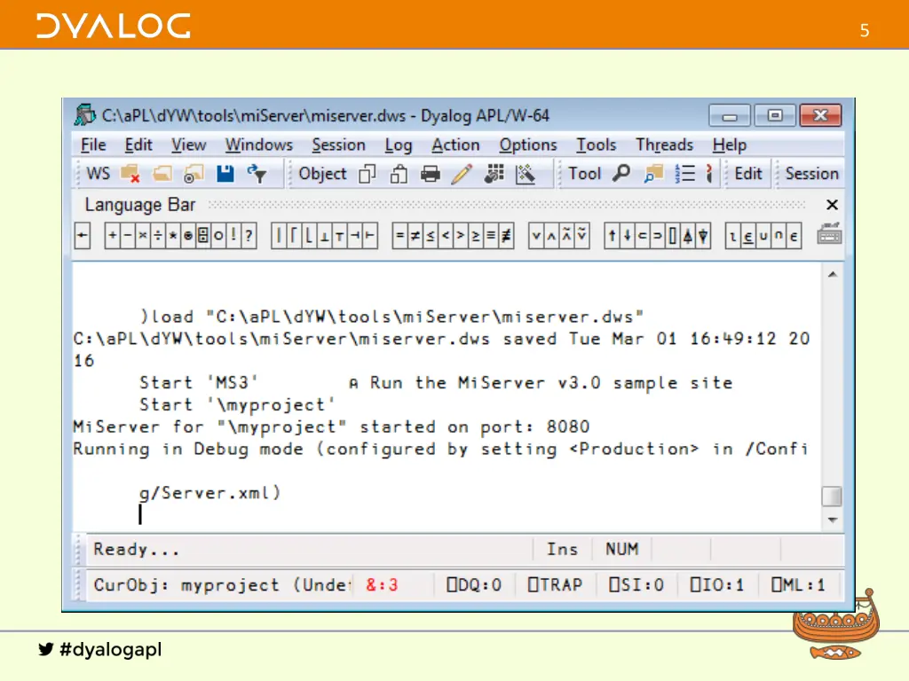The width and height of the screenshot is (909, 681).
Task: Insert the not-match ≢ glyph
Action: (506, 236)
